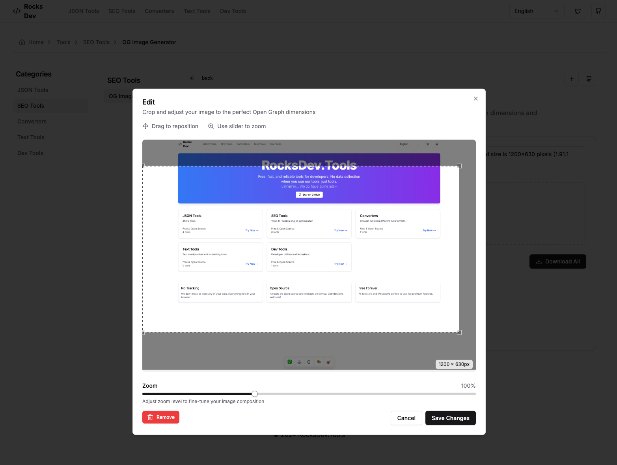Click the Drag to reposition move icon
Screen dimensions: 617x465
click(x=145, y=126)
